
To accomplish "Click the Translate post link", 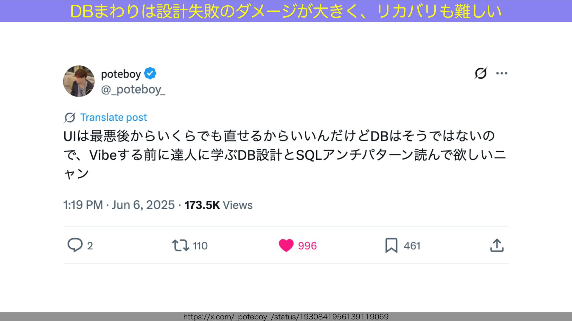I will tap(114, 117).
